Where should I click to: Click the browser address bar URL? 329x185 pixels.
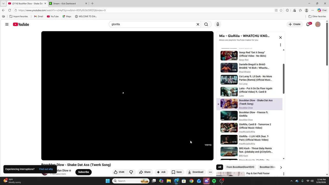62,10
